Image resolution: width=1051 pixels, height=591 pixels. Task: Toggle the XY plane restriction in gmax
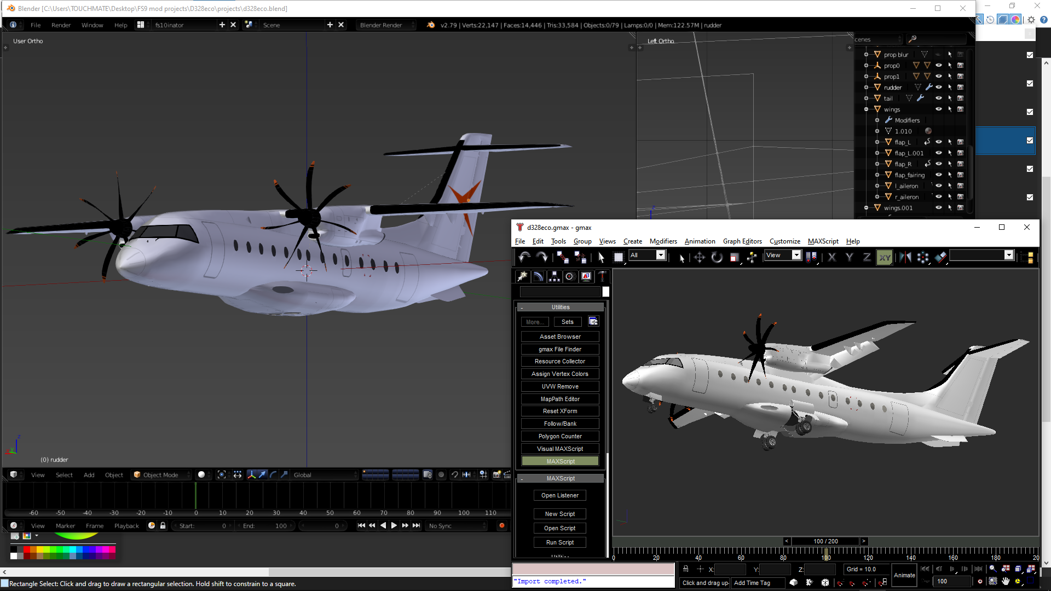885,257
